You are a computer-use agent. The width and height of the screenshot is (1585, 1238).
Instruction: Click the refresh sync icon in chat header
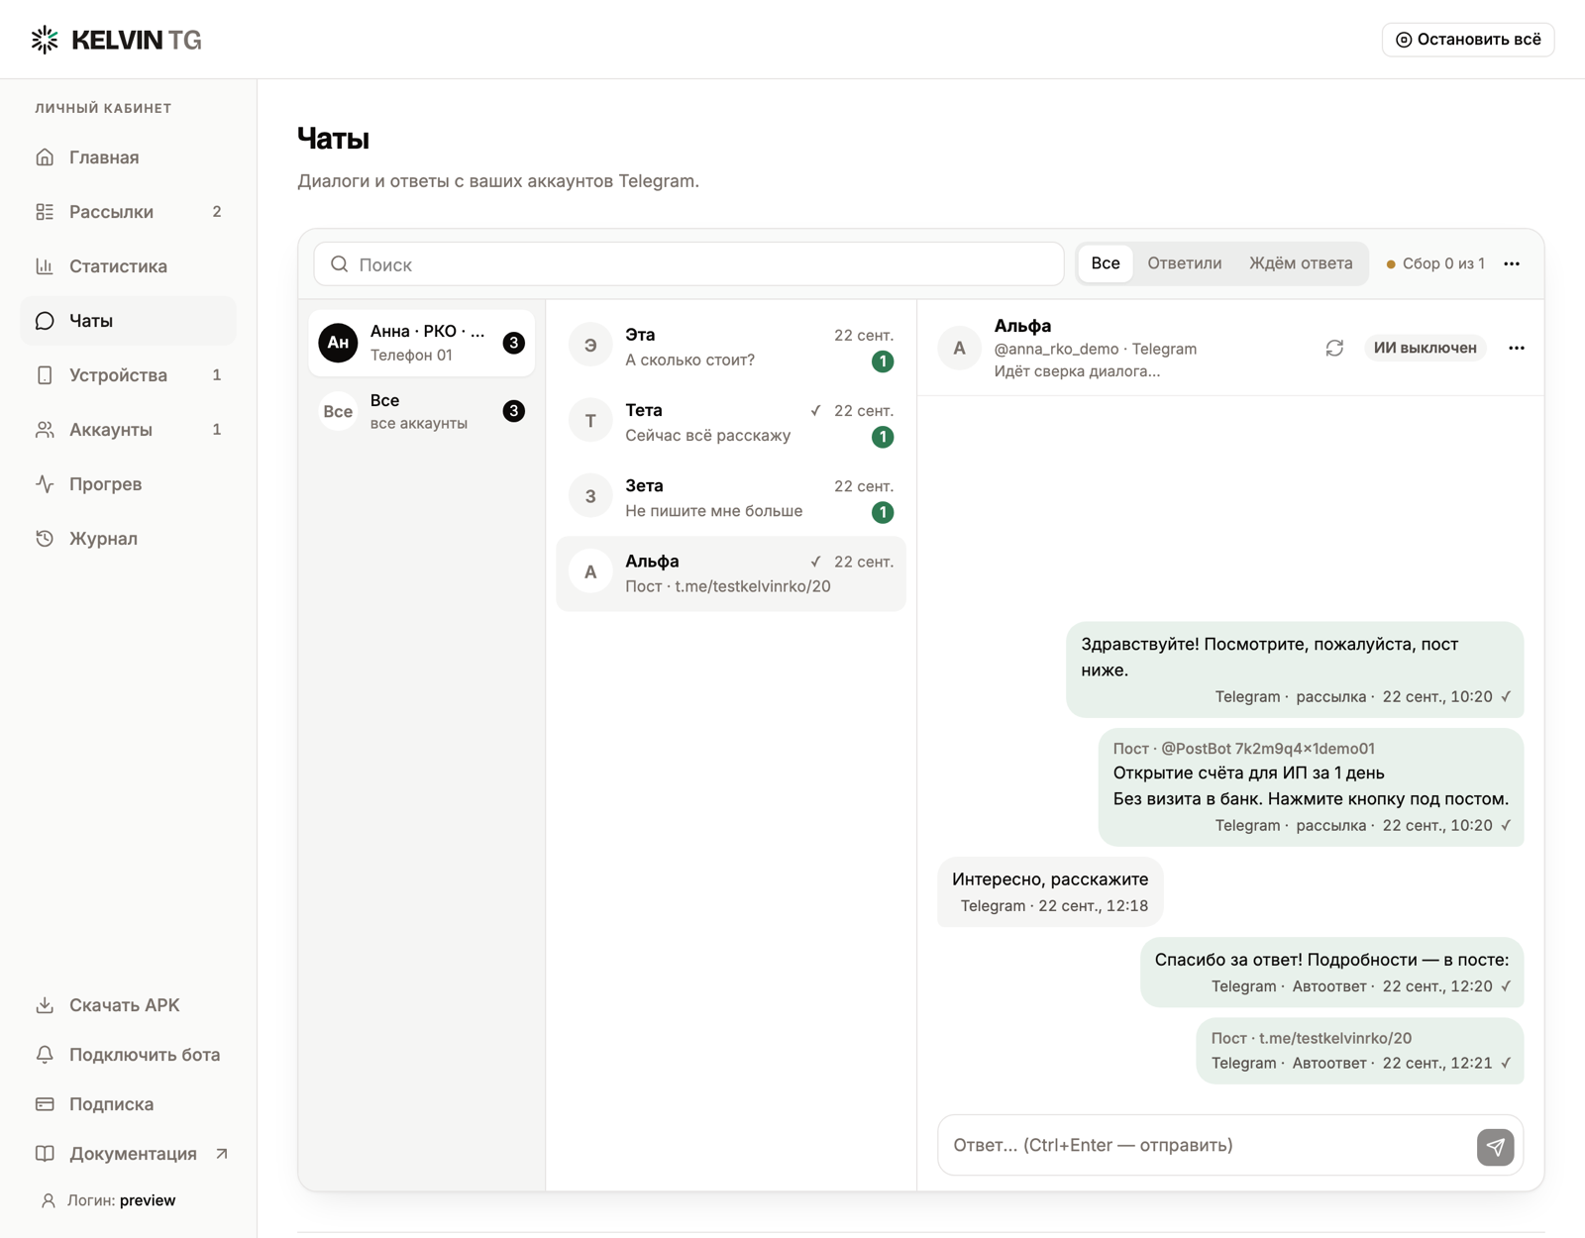pyautogui.click(x=1334, y=348)
